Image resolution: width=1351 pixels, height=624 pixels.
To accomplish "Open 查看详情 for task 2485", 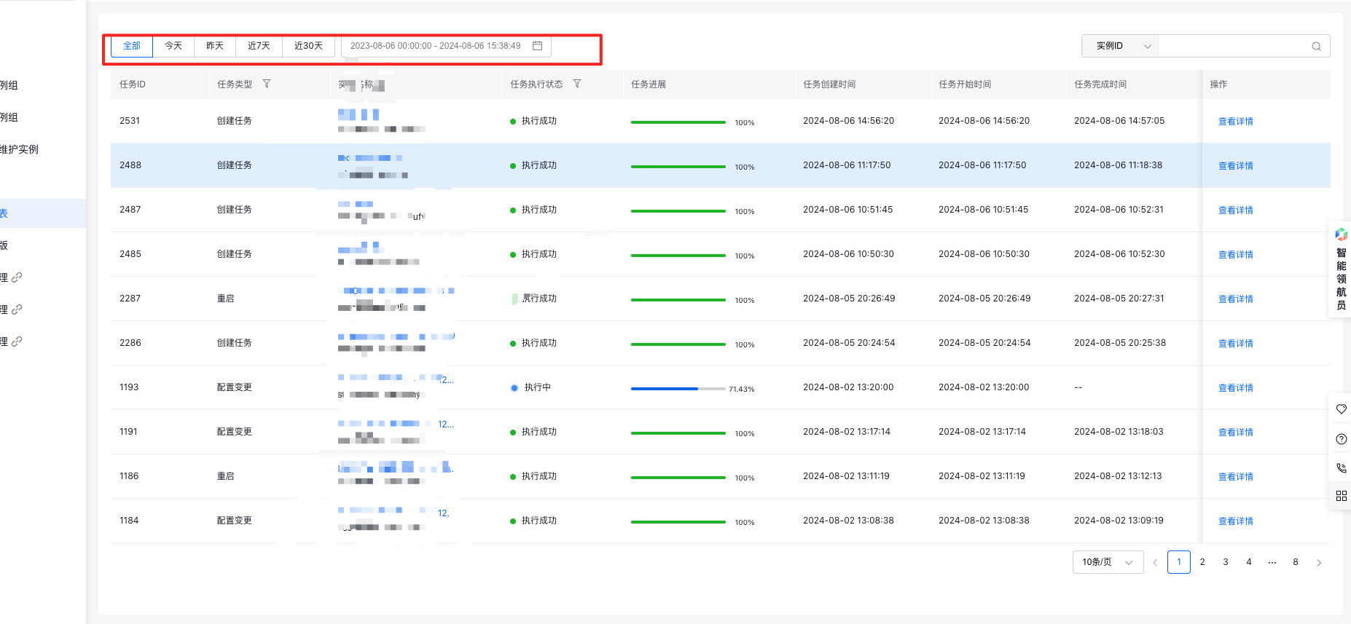I will (1236, 255).
